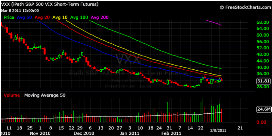
Task: Click the VXX chart title text
Action: [x=50, y=4]
